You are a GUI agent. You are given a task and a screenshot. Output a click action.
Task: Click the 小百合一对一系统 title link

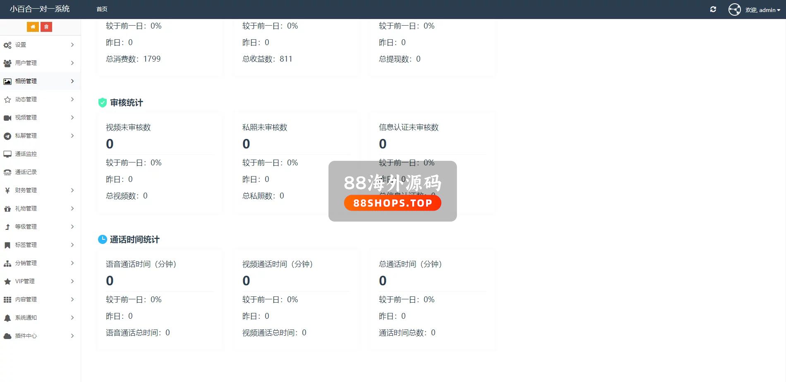coord(40,9)
